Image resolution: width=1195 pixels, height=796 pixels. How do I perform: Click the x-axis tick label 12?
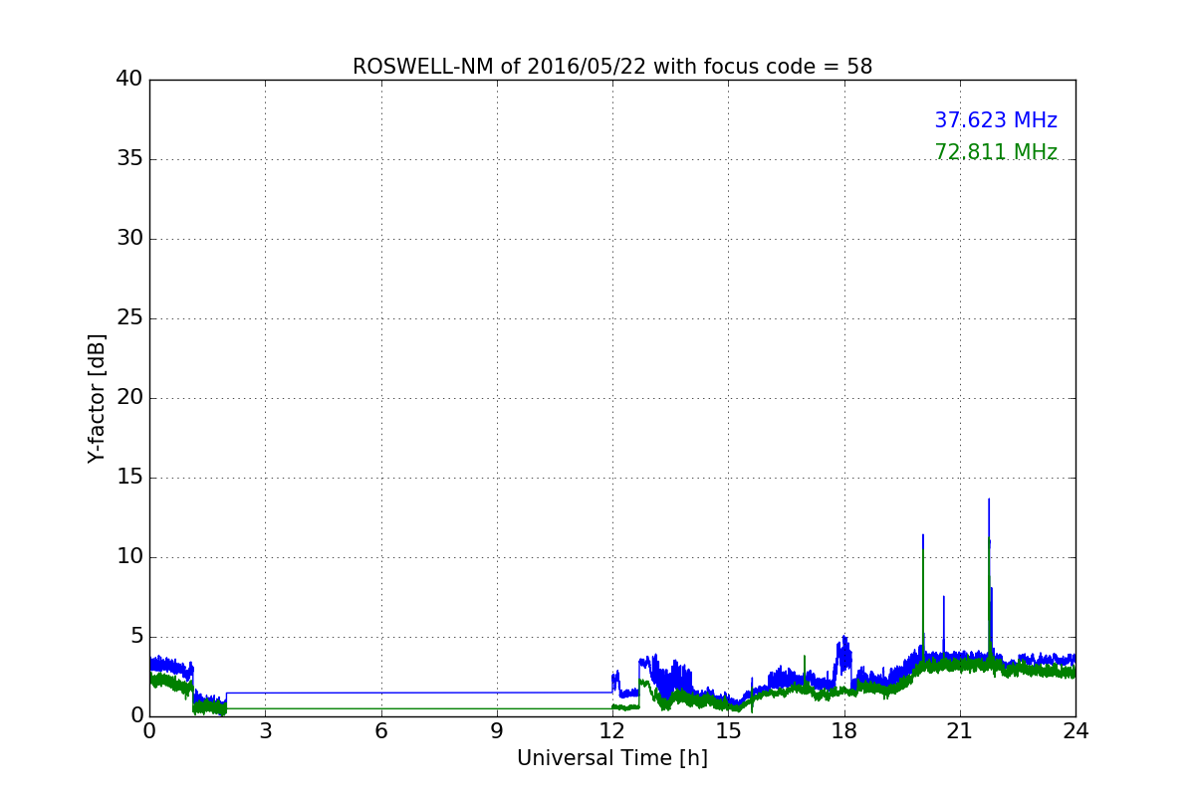coord(612,731)
